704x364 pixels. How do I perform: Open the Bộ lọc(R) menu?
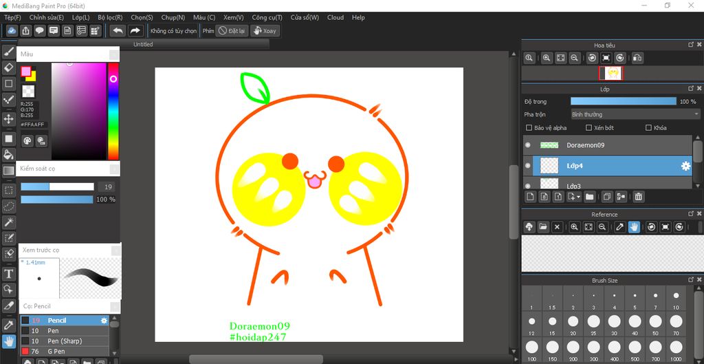110,17
